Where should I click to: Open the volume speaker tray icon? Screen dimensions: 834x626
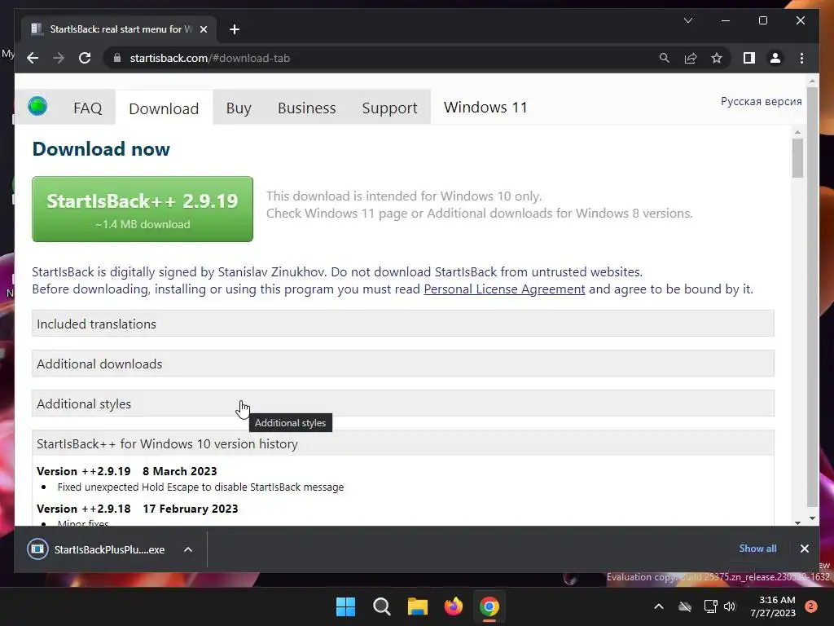coord(730,606)
